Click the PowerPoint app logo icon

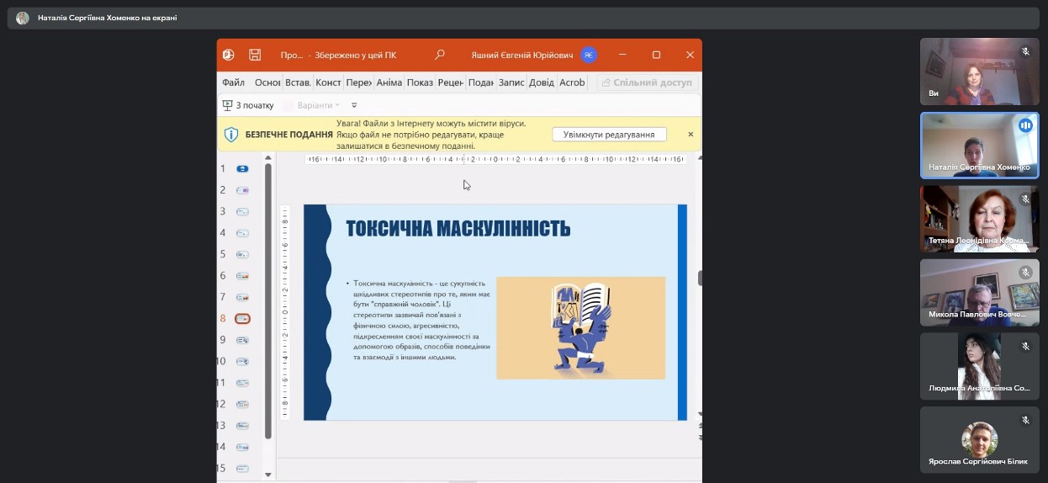229,55
